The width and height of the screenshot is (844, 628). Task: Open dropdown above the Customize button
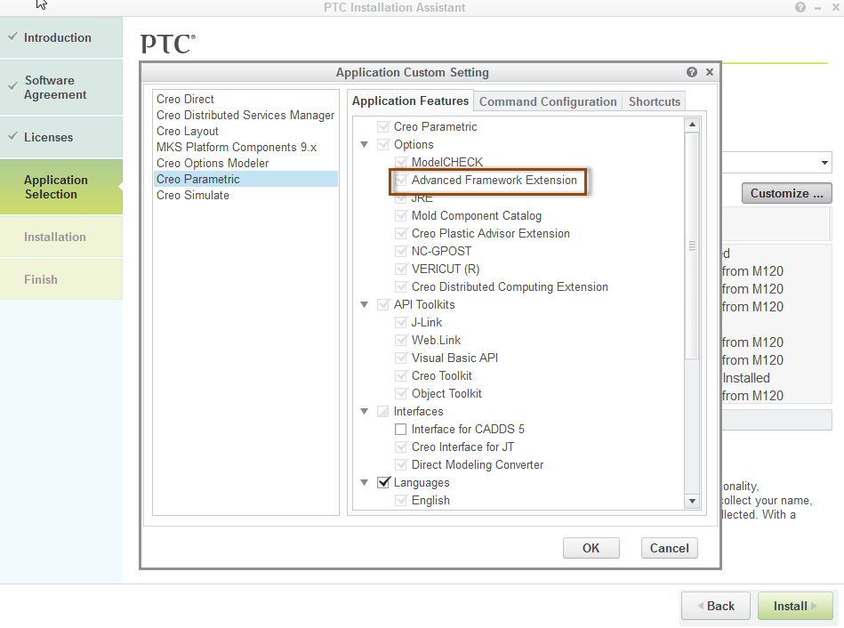pos(824,162)
